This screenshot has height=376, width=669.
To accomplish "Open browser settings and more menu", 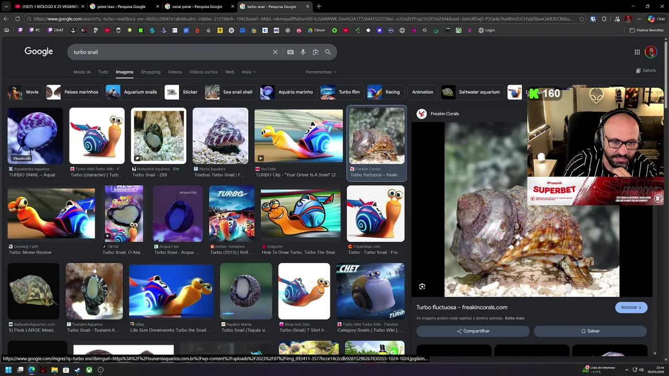I will click(x=639, y=19).
